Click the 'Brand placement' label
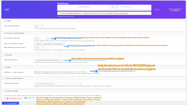Screen dimensions: 187x105 tap(11, 60)
